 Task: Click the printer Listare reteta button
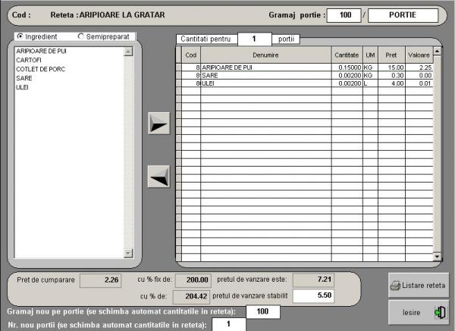coord(418,286)
